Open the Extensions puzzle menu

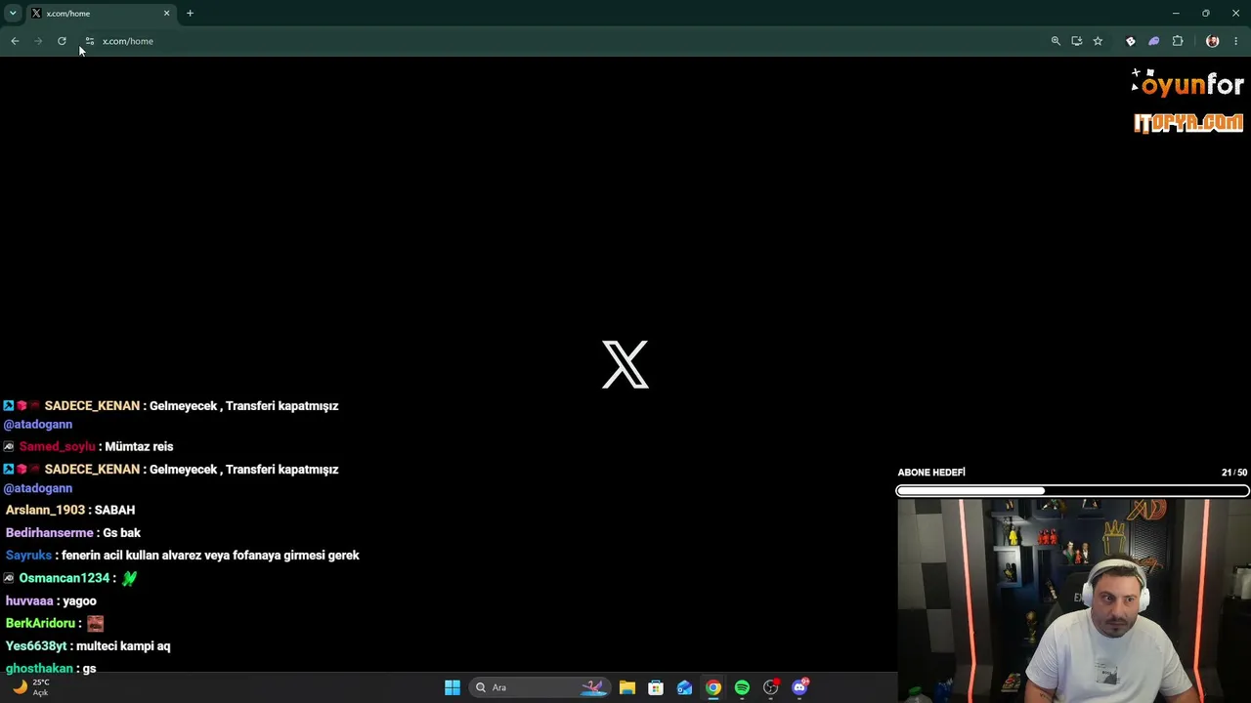tap(1178, 41)
